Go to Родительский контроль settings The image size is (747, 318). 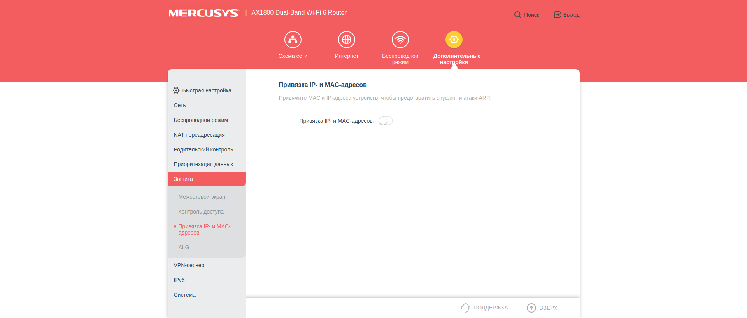pyautogui.click(x=203, y=149)
